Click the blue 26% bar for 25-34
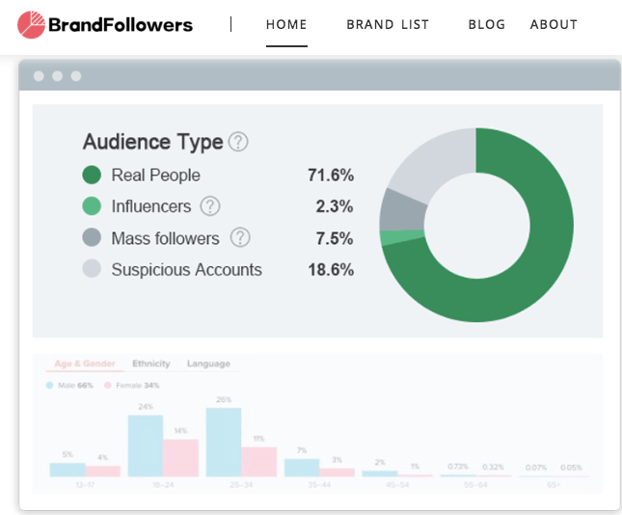 pyautogui.click(x=224, y=442)
